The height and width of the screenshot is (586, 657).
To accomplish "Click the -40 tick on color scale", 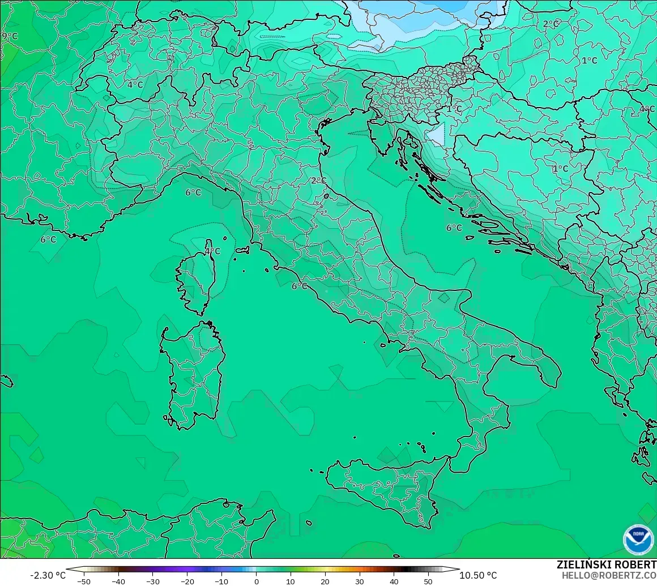I will (118, 581).
